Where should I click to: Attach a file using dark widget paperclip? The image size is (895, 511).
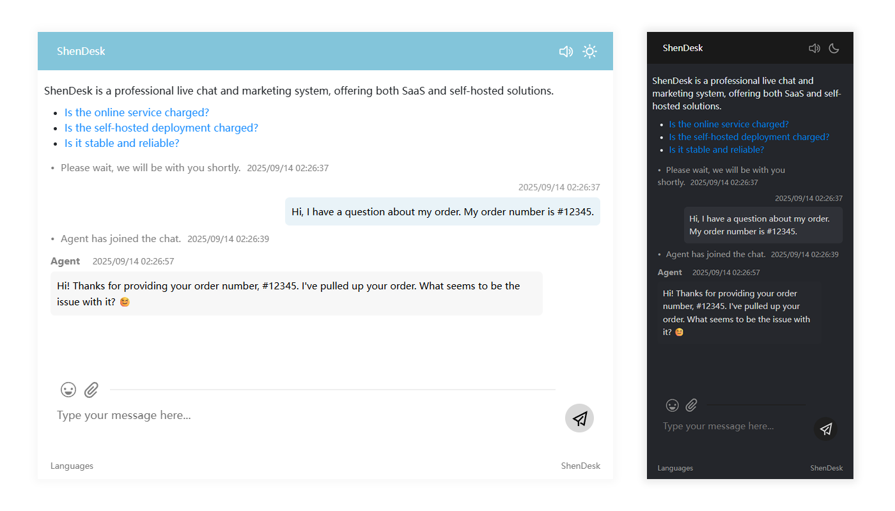691,405
